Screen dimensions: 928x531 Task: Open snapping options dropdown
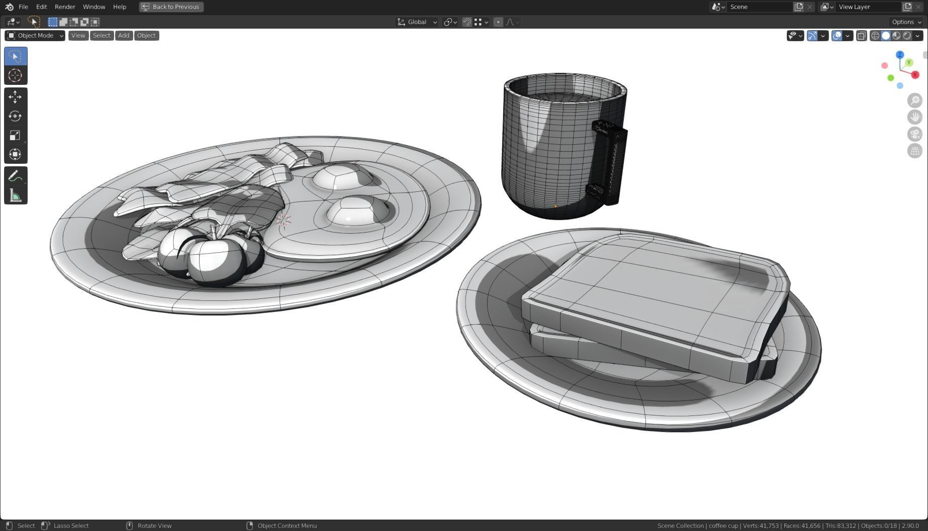click(x=481, y=22)
